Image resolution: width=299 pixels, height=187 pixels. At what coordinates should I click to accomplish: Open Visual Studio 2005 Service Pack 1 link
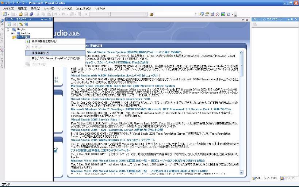[x=95, y=119]
